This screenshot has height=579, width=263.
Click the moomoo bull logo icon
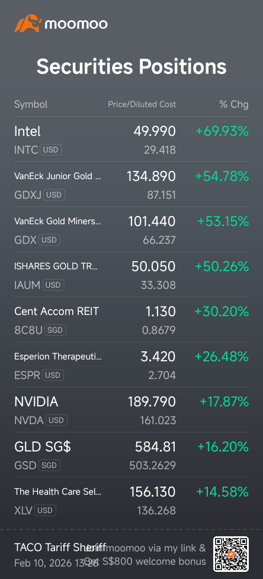coord(27,23)
